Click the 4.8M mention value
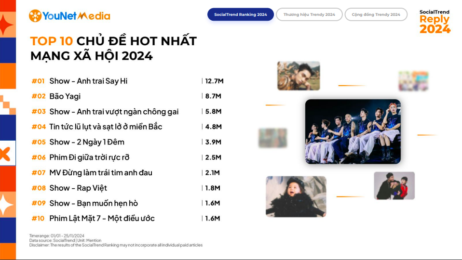The width and height of the screenshot is (462, 260). click(x=213, y=127)
